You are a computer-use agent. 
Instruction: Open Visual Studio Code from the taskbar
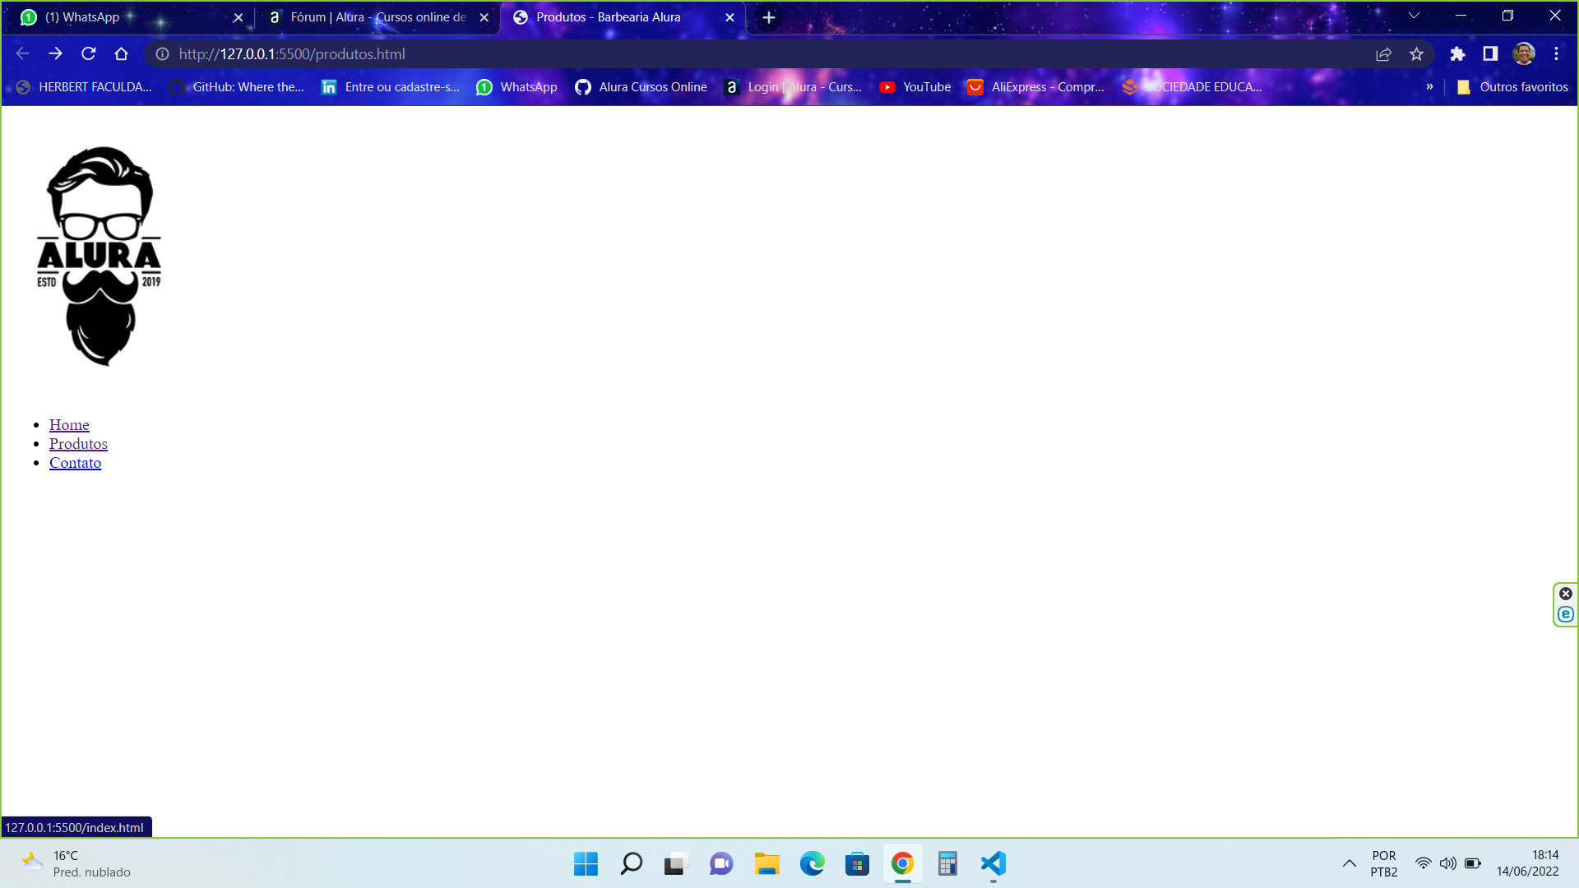coord(993,863)
